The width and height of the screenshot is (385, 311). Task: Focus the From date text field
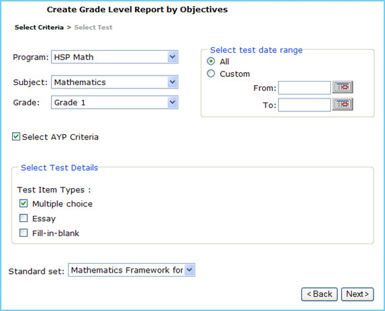(305, 88)
